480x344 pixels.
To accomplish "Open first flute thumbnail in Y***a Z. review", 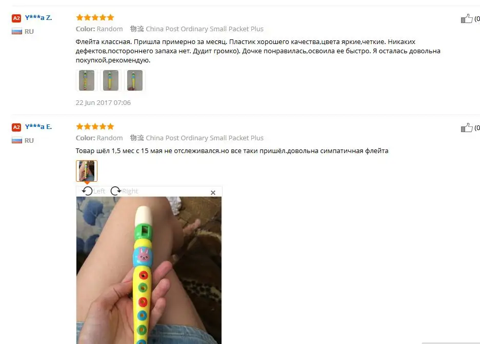I will tap(87, 80).
